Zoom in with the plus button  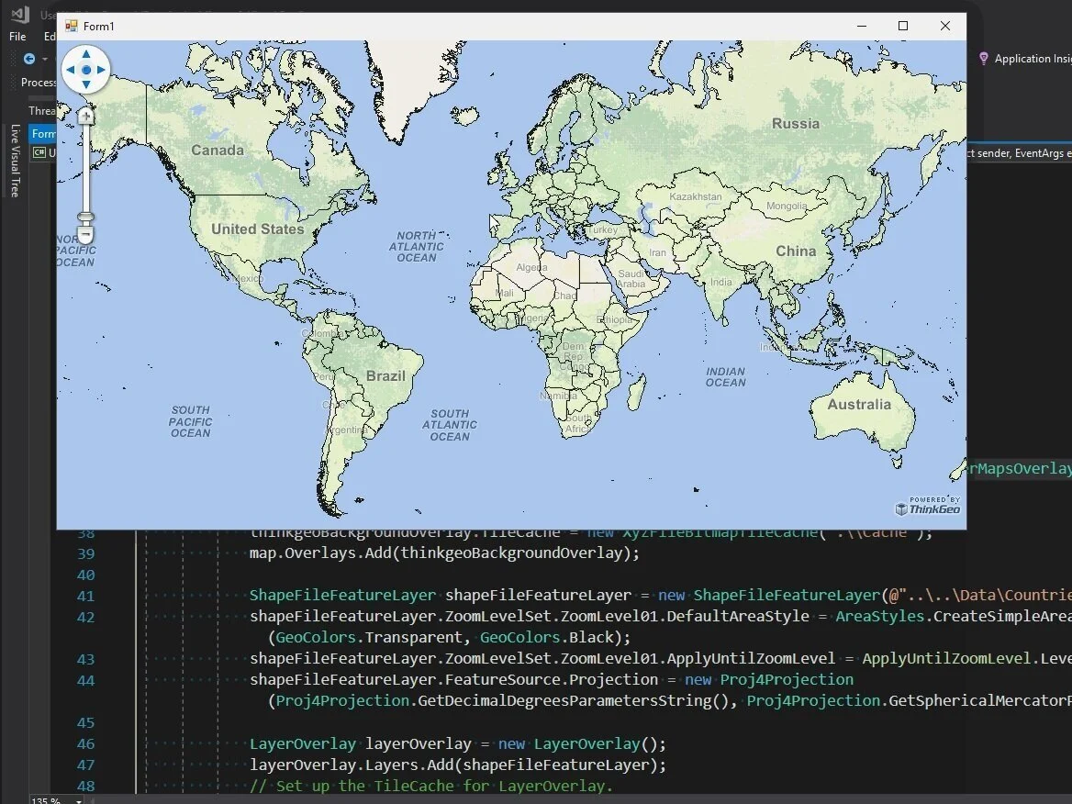85,117
